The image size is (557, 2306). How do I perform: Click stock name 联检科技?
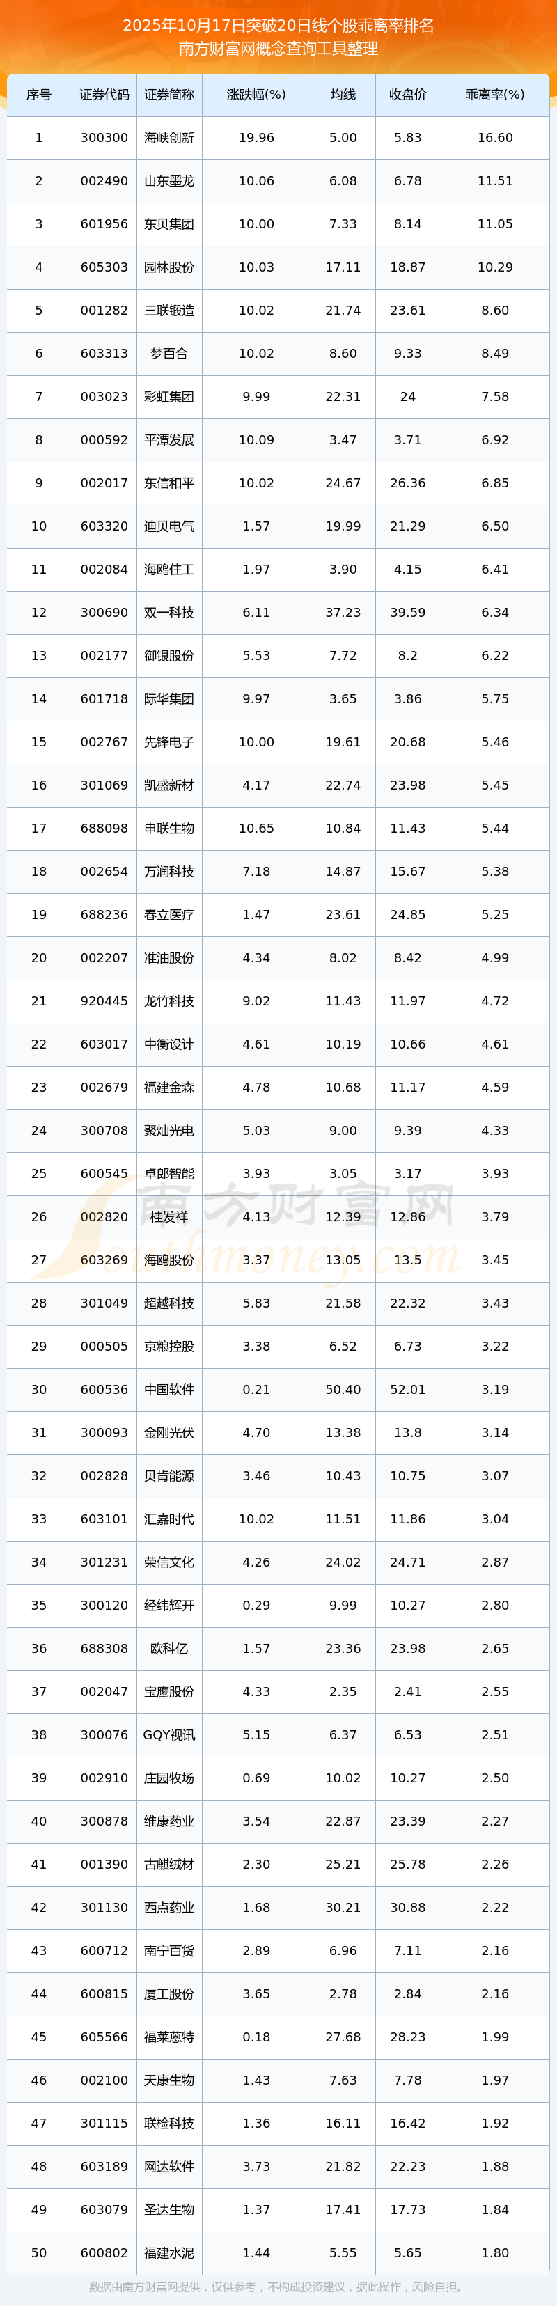pos(169,2124)
